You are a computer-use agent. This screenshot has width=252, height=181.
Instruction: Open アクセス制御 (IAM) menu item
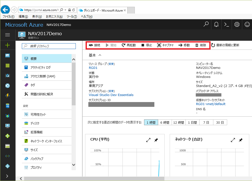(x=47, y=76)
